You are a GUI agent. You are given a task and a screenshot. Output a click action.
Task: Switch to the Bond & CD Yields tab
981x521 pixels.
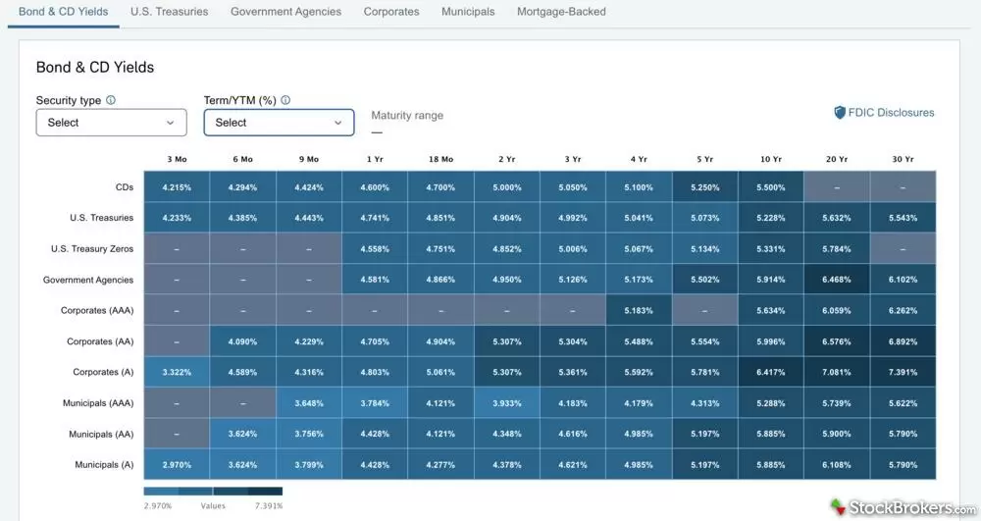(63, 12)
